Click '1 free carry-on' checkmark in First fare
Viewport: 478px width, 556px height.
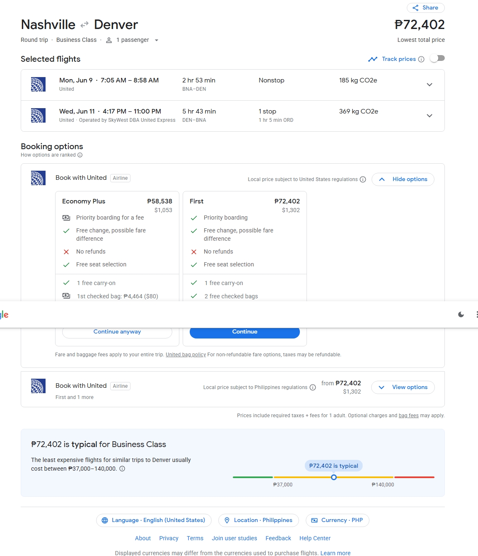tap(194, 283)
